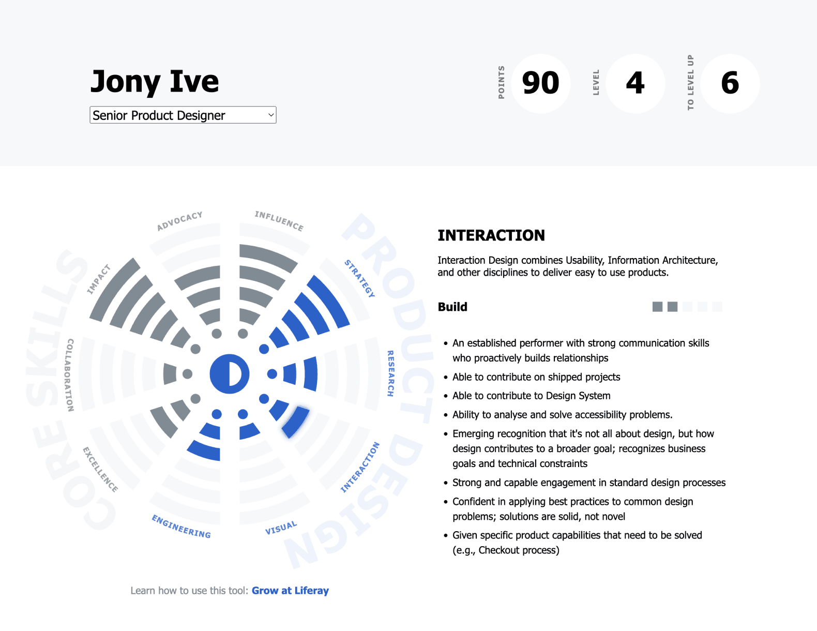817x631 pixels.
Task: Click the INTERACTION details heading
Action: click(x=491, y=235)
